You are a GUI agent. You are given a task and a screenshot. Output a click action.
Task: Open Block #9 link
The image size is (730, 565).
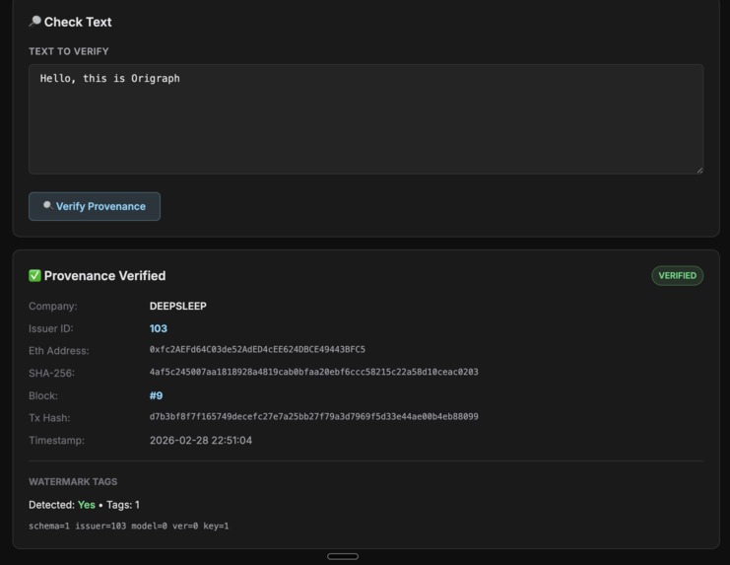tap(156, 395)
